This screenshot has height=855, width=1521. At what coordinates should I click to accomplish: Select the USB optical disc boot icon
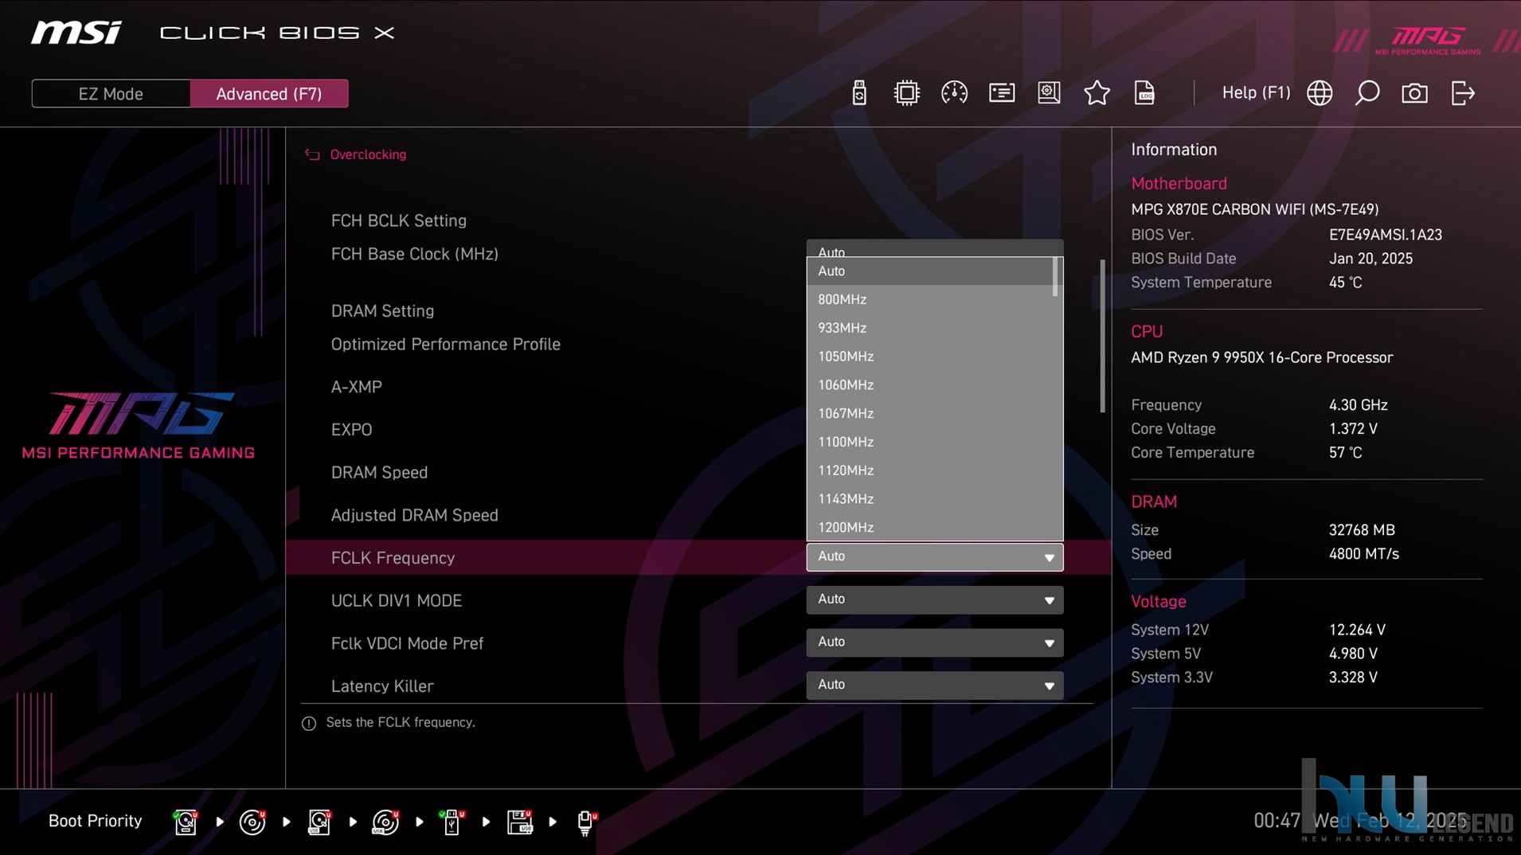click(x=385, y=821)
